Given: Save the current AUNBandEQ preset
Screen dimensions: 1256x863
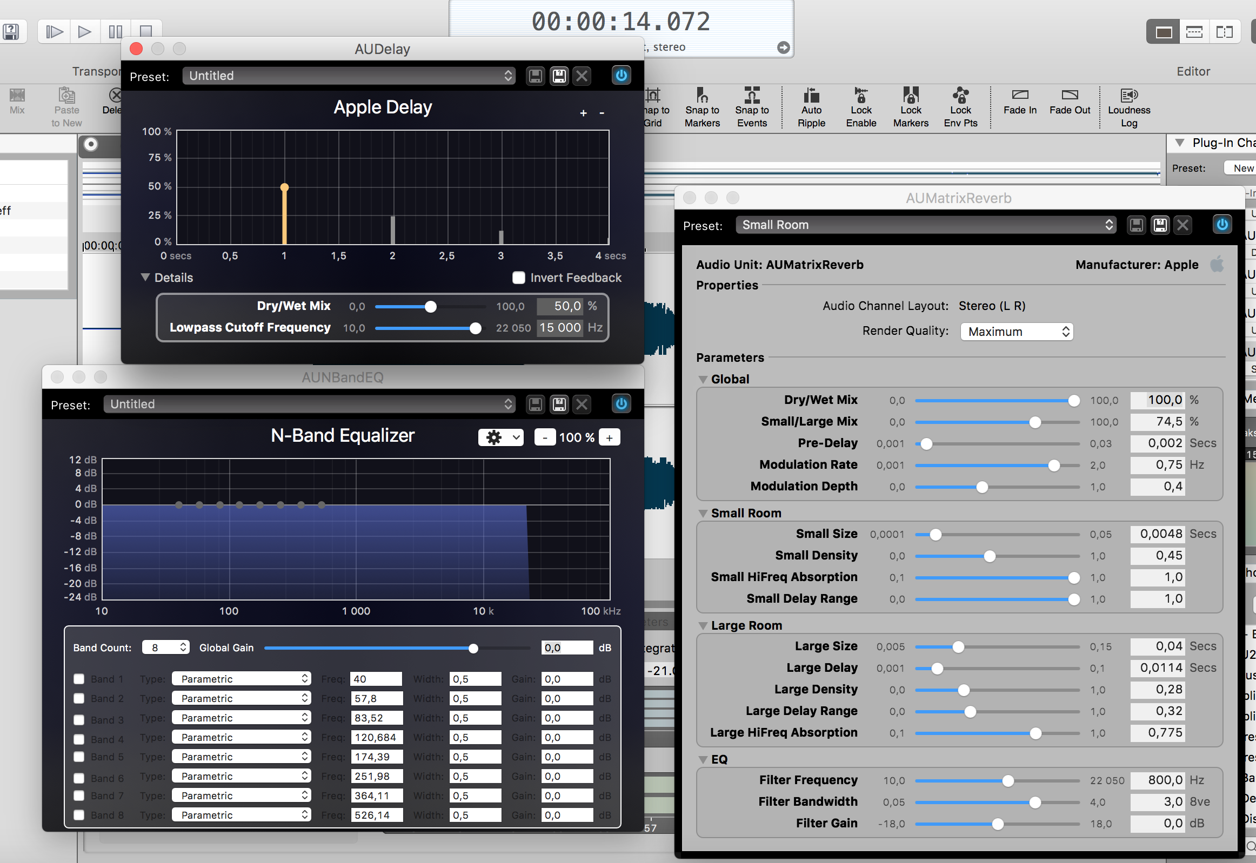Looking at the screenshot, I should click(535, 404).
